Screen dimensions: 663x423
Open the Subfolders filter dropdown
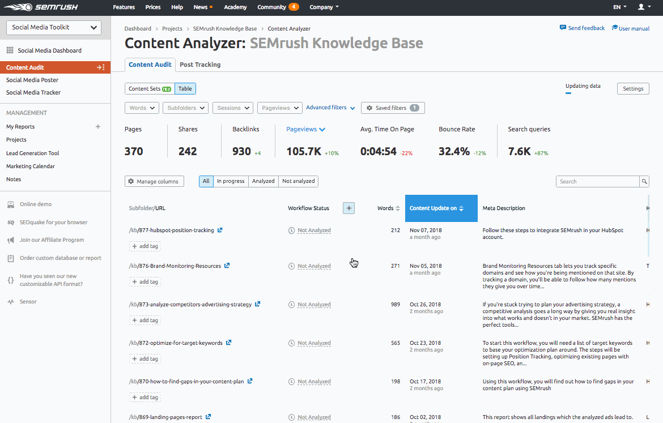186,108
